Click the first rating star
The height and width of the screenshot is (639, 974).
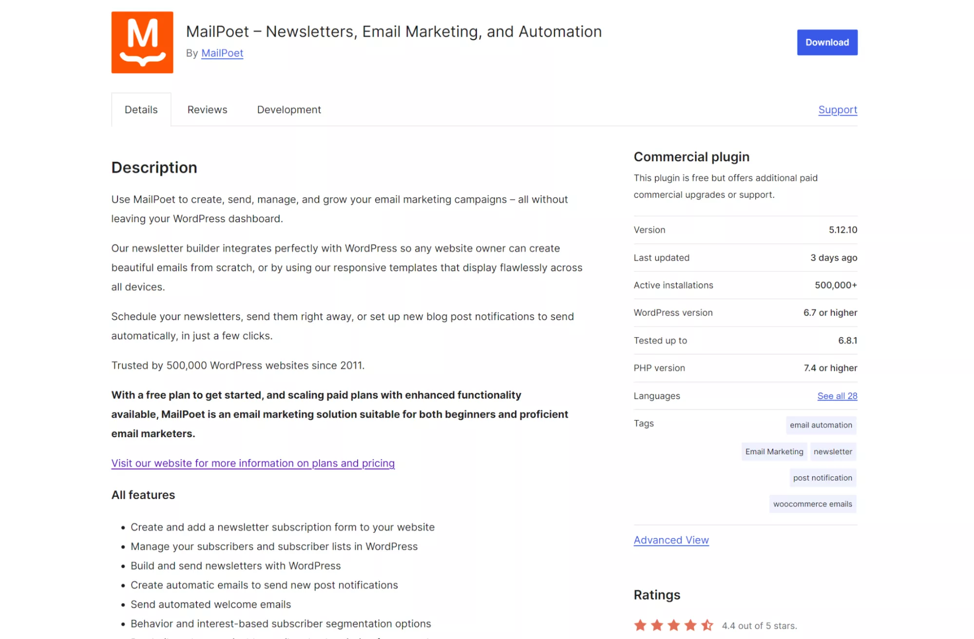tap(640, 625)
